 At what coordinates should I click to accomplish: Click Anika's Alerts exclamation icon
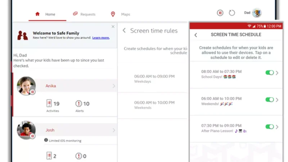click(x=78, y=104)
